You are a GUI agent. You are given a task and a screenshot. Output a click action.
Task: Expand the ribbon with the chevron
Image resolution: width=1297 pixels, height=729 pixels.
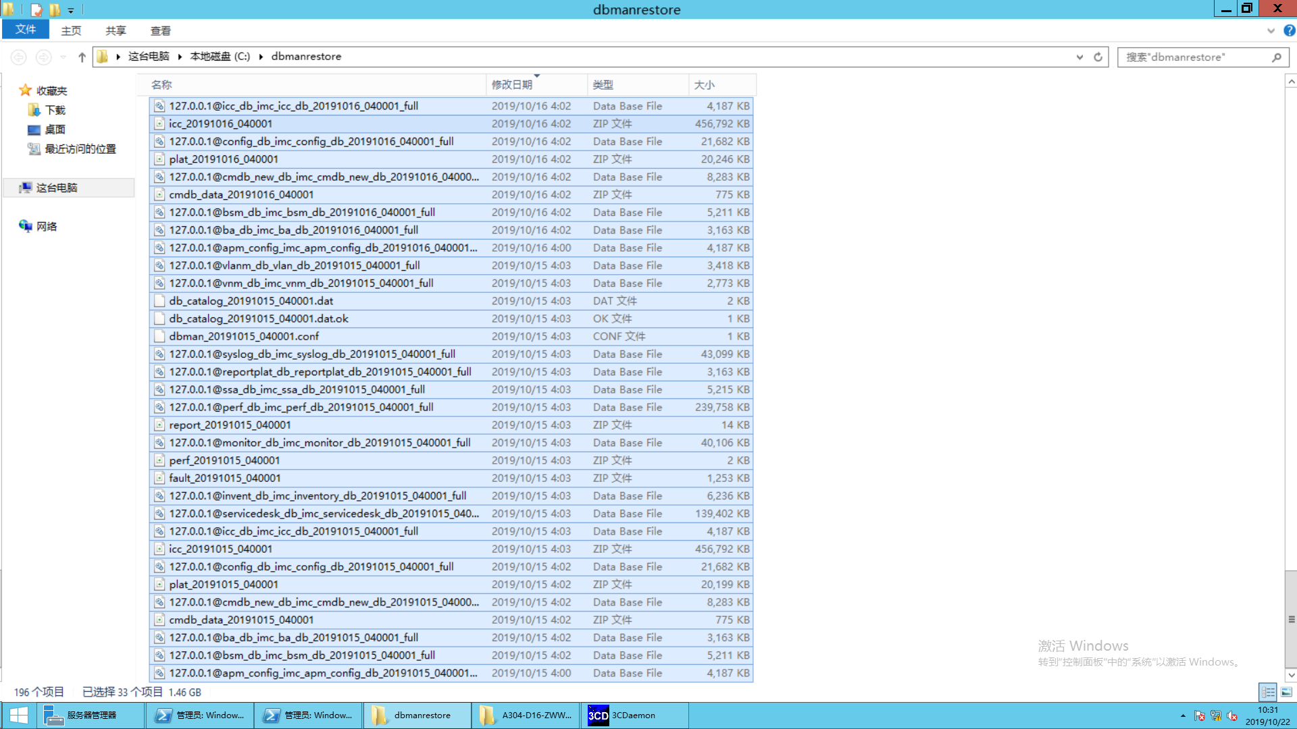click(1271, 30)
